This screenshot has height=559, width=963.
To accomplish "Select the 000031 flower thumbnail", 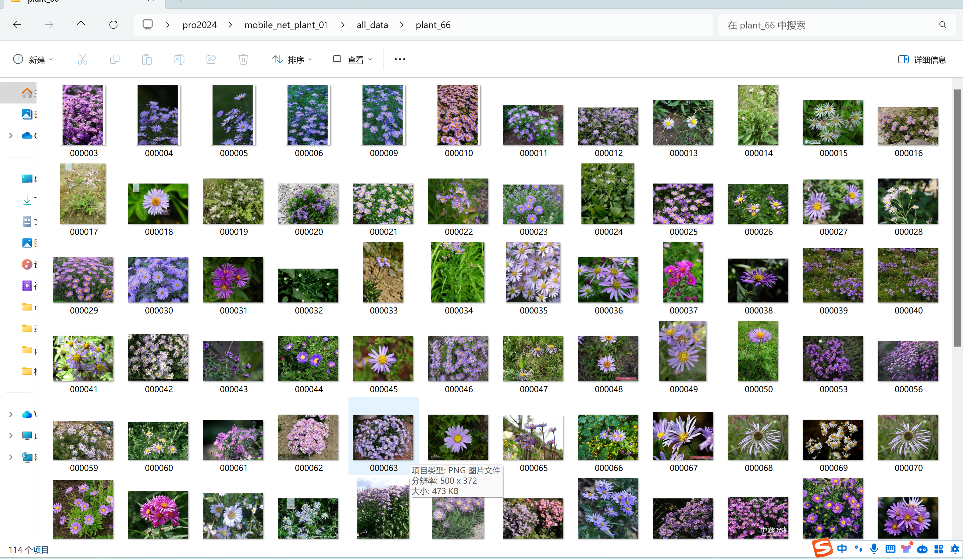I will point(233,280).
